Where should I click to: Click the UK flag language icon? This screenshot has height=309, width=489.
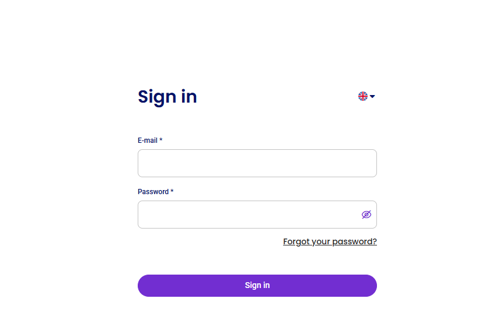point(363,96)
